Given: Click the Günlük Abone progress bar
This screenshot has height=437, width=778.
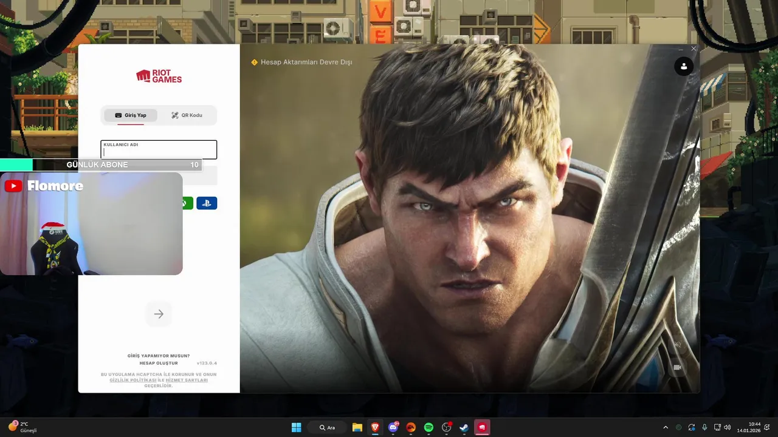Looking at the screenshot, I should click(101, 164).
